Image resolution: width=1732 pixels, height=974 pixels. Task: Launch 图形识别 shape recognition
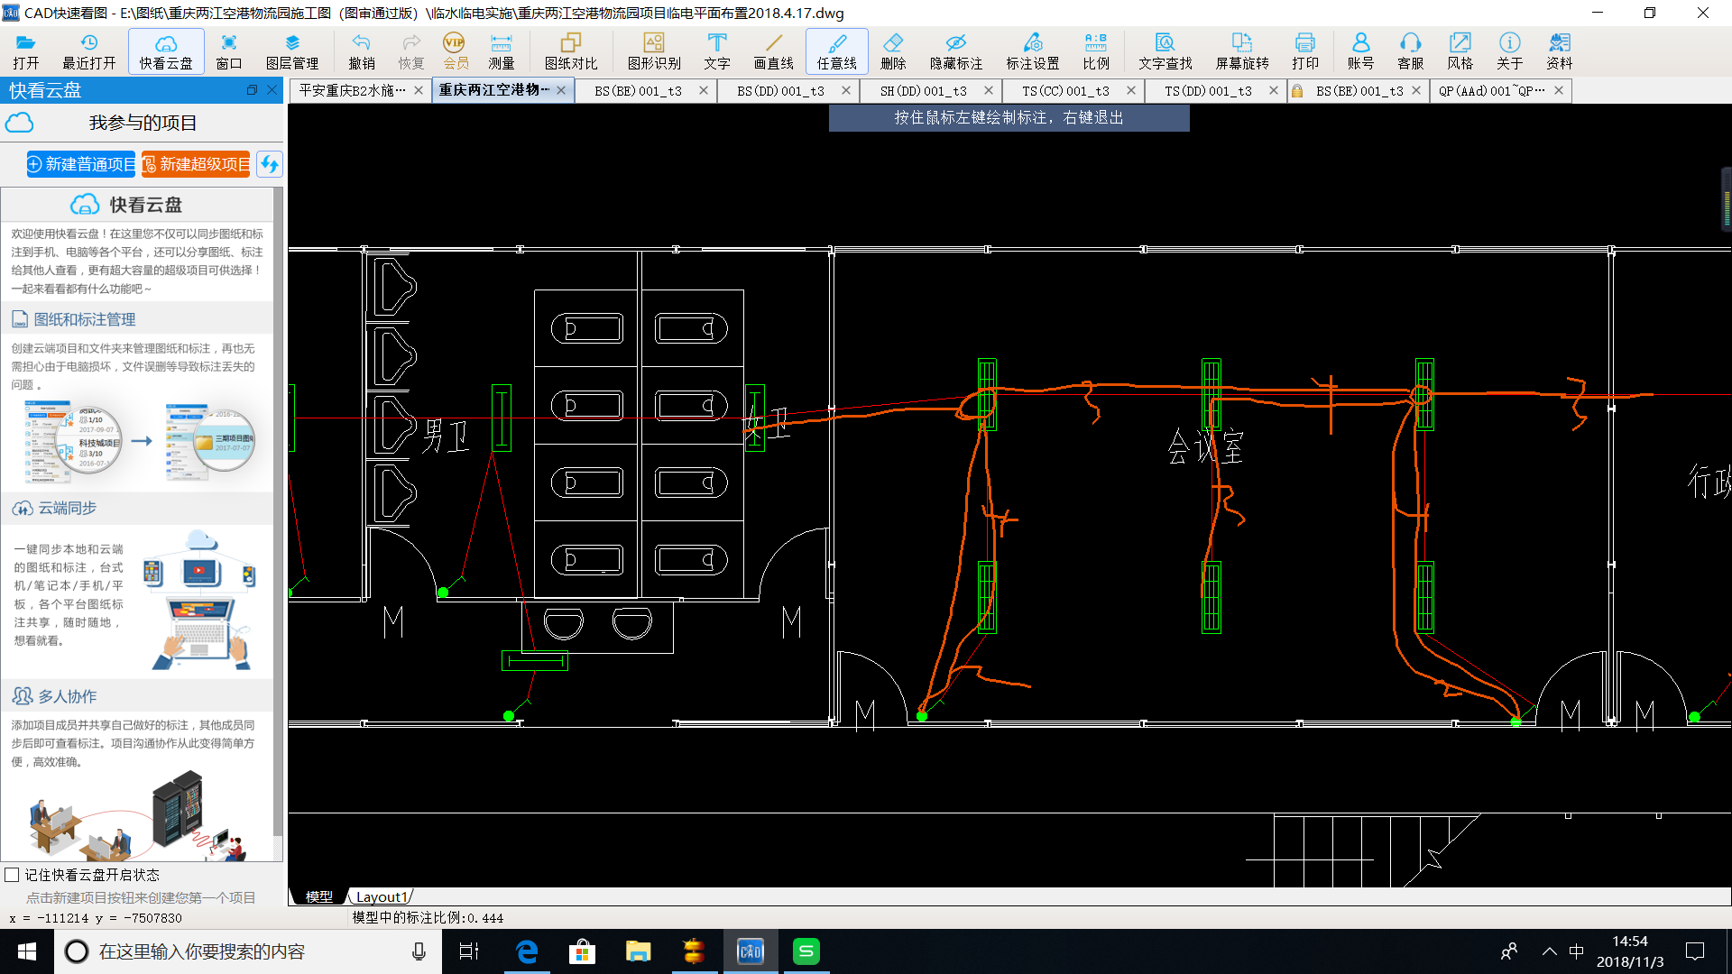tap(654, 51)
